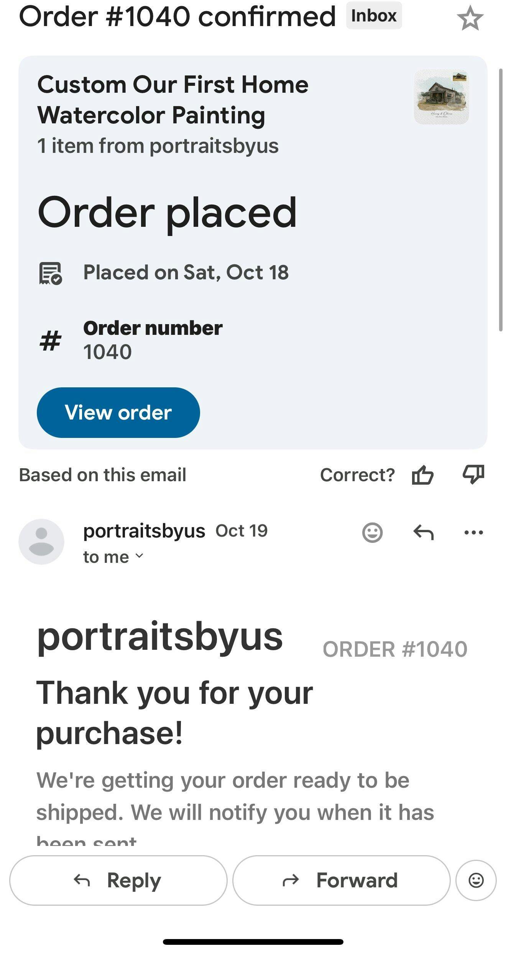The width and height of the screenshot is (506, 954).
Task: Tap the bottom emoji reaction button
Action: pos(476,880)
